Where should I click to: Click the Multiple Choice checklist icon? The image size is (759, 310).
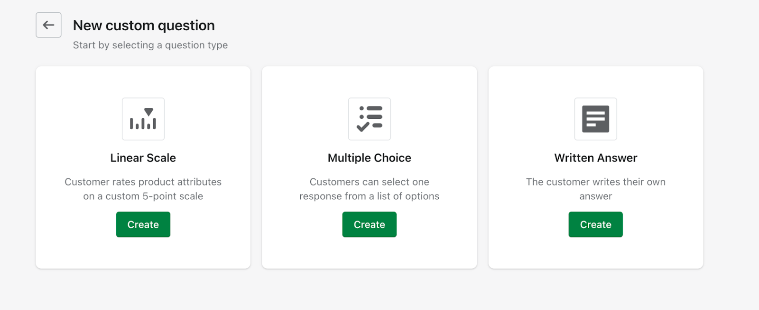(370, 119)
